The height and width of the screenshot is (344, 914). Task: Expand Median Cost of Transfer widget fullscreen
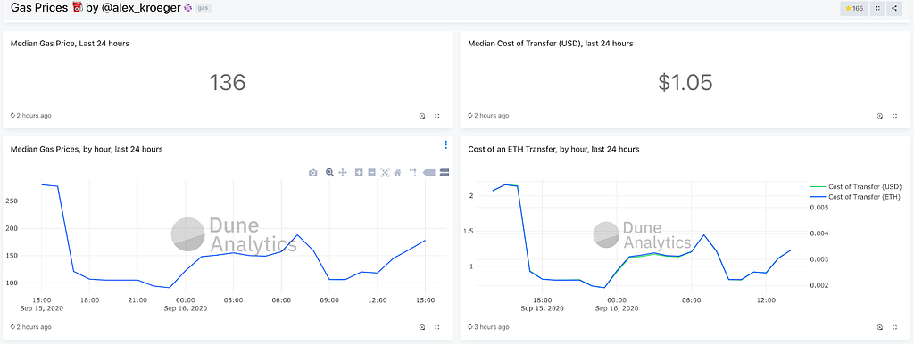pos(894,116)
